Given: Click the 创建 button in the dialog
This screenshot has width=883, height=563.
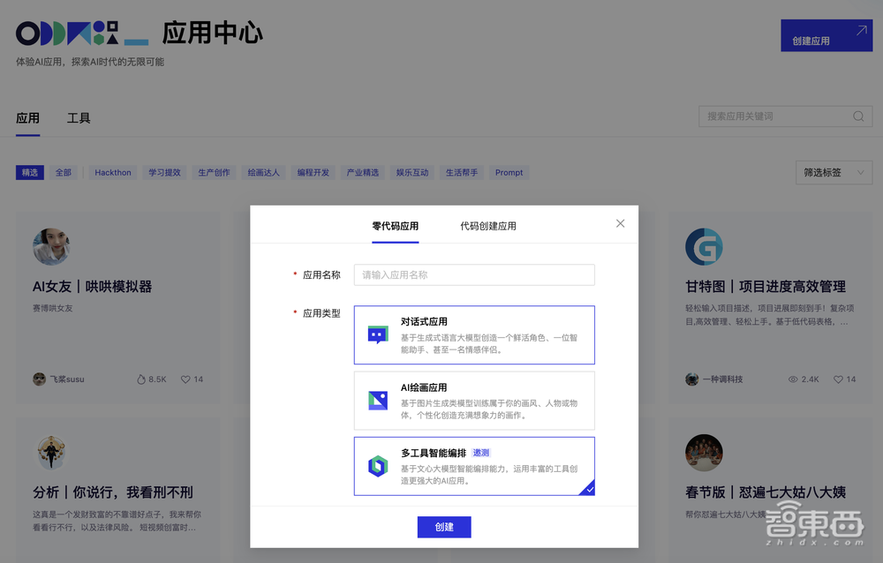Looking at the screenshot, I should point(444,527).
